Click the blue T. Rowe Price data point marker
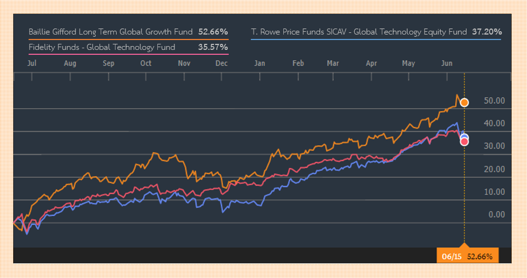The width and height of the screenshot is (527, 278). [464, 138]
